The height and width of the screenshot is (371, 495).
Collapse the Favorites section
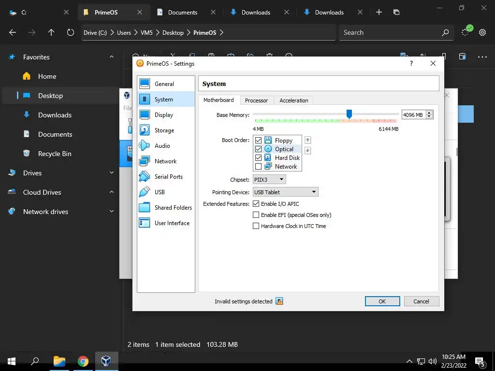[112, 57]
